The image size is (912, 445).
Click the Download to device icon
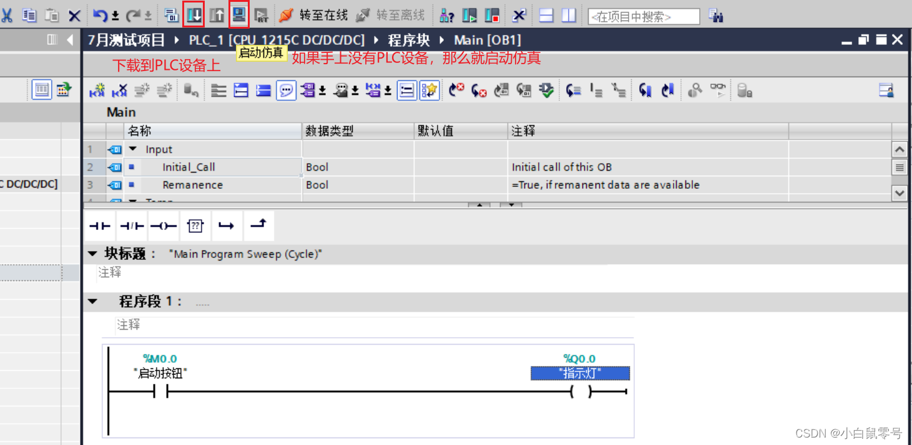pyautogui.click(x=194, y=16)
